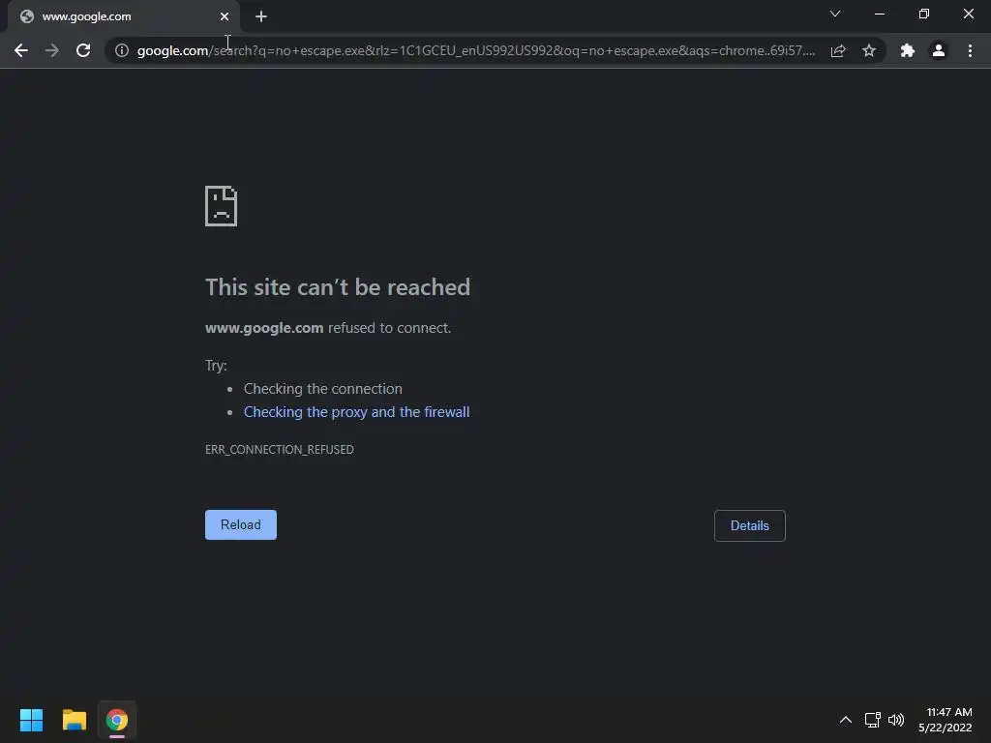Screen dimensions: 991x743
Task: Restore down the Chrome window
Action: 924,14
